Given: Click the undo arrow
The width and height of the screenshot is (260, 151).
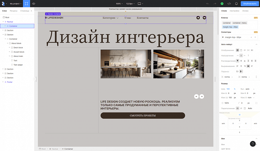Looking at the screenshot, I should [208, 4].
